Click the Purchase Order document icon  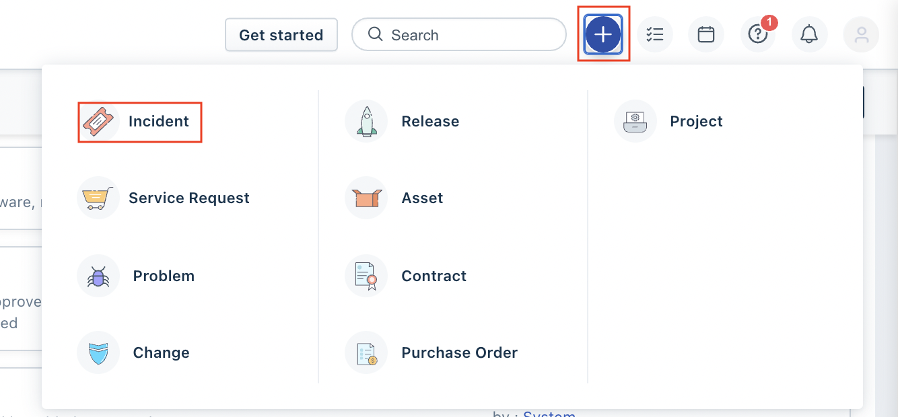click(366, 352)
